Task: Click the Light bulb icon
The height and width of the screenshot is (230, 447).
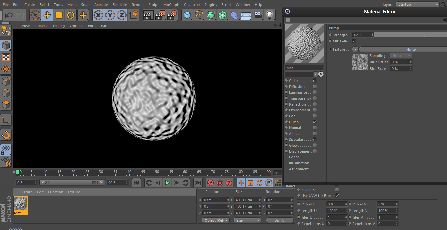Action: (x=270, y=15)
